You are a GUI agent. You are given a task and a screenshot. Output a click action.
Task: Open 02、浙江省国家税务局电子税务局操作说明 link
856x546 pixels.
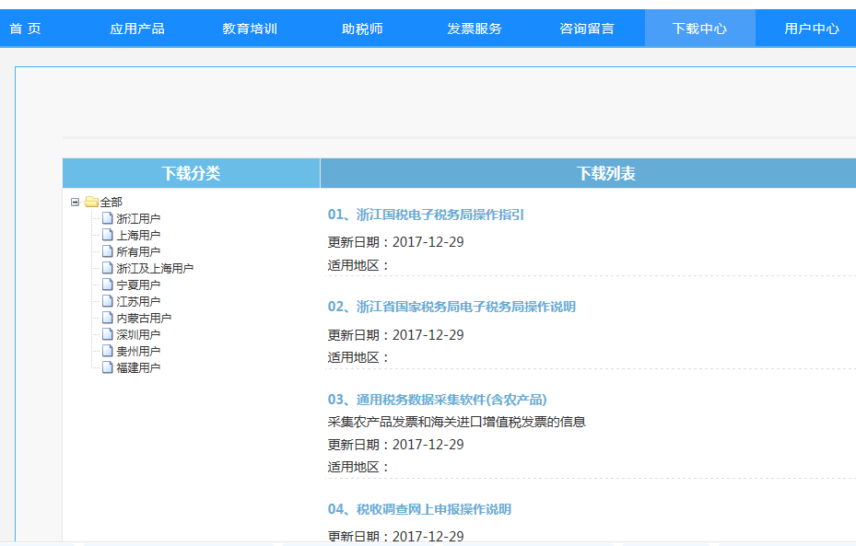tap(451, 307)
